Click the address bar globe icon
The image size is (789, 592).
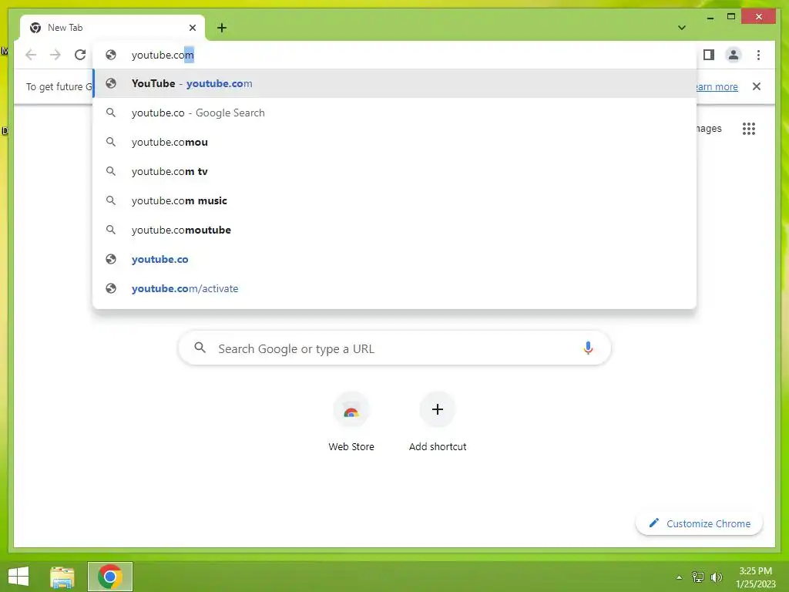111,55
